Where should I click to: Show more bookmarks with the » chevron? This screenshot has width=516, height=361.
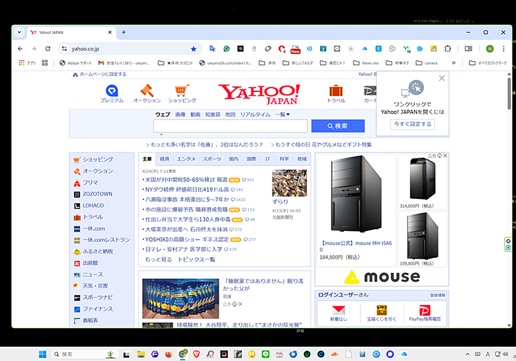(x=453, y=62)
